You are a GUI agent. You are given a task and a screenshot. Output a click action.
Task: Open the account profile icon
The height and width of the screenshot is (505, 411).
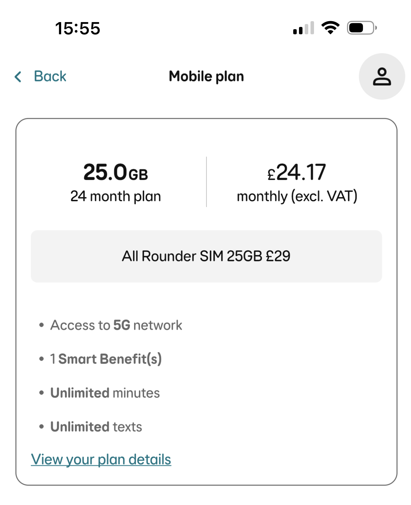[382, 77]
